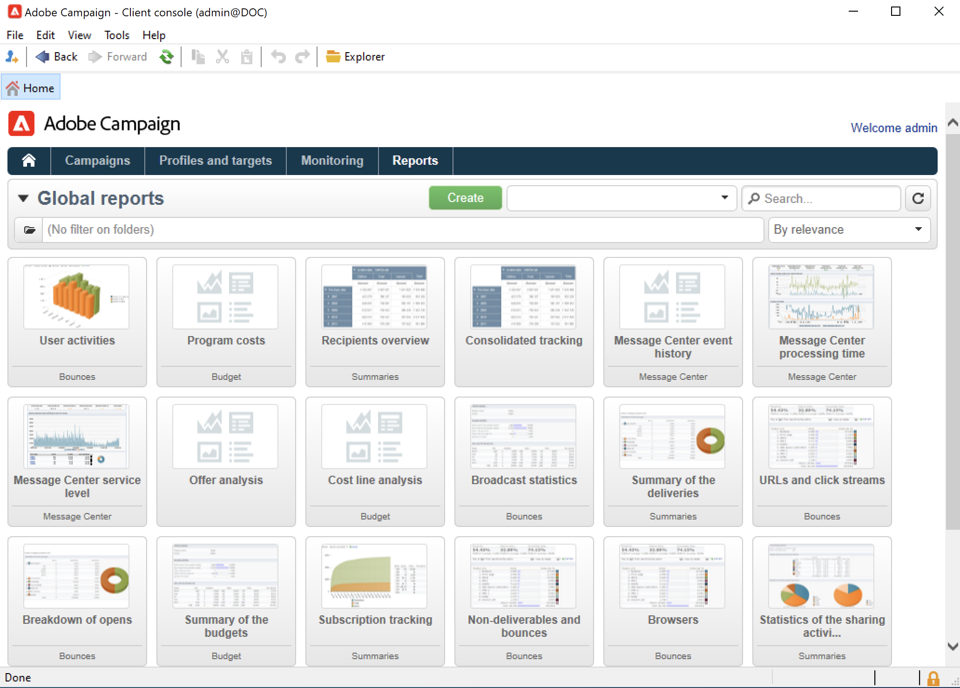The width and height of the screenshot is (960, 688).
Task: Open the Explorer folder icon
Action: tap(332, 57)
